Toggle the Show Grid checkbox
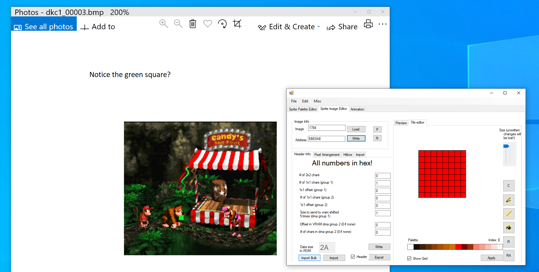 tap(409, 259)
